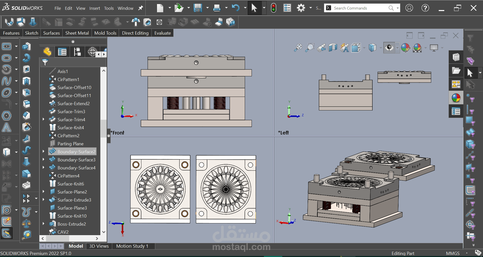
Task: Open the Save icon dropdown arrow
Action: (x=208, y=8)
